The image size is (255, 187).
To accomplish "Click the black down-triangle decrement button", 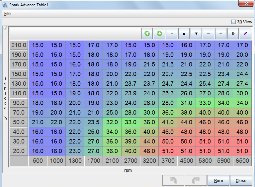I will tap(196, 34).
